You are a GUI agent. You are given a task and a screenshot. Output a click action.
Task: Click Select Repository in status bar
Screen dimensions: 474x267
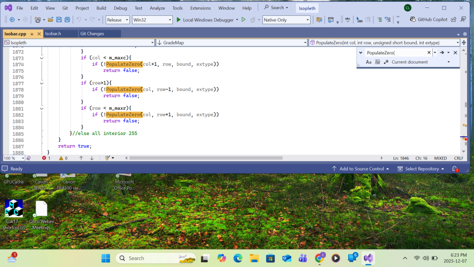pos(422,169)
